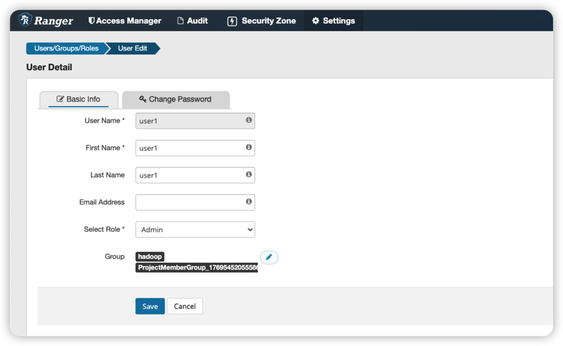Click the pencil icon to edit groups
Image resolution: width=563 pixels, height=346 pixels.
tap(269, 257)
